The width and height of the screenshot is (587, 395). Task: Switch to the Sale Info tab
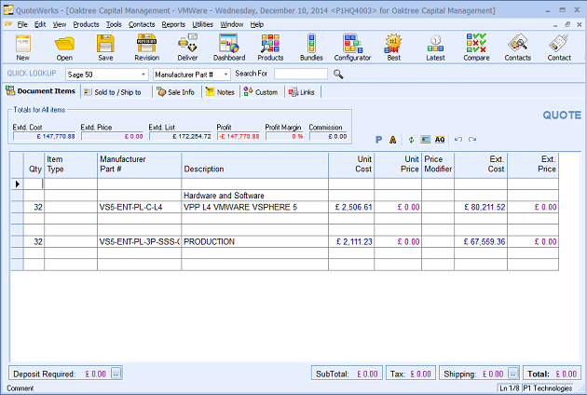point(175,92)
